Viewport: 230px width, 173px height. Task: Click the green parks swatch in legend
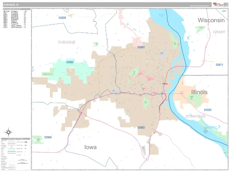pos(11,142)
